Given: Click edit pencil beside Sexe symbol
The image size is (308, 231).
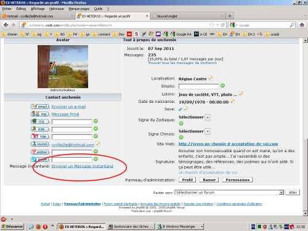Looking at the screenshot, I should point(185,108).
